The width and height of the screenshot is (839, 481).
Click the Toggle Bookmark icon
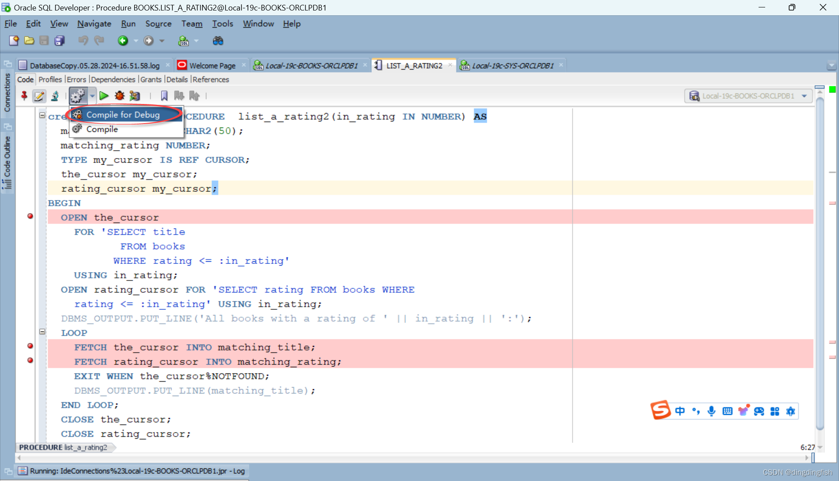point(164,96)
